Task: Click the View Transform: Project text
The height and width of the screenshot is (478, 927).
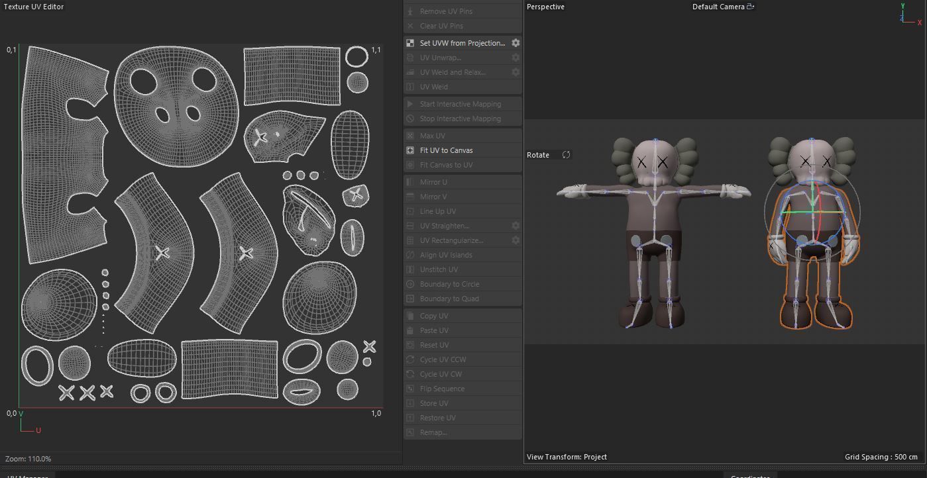Action: point(567,457)
